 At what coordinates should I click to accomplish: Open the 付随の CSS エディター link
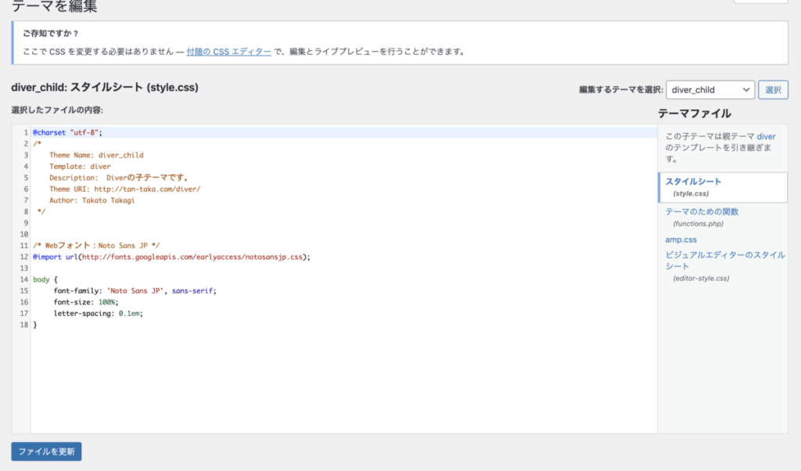(228, 52)
